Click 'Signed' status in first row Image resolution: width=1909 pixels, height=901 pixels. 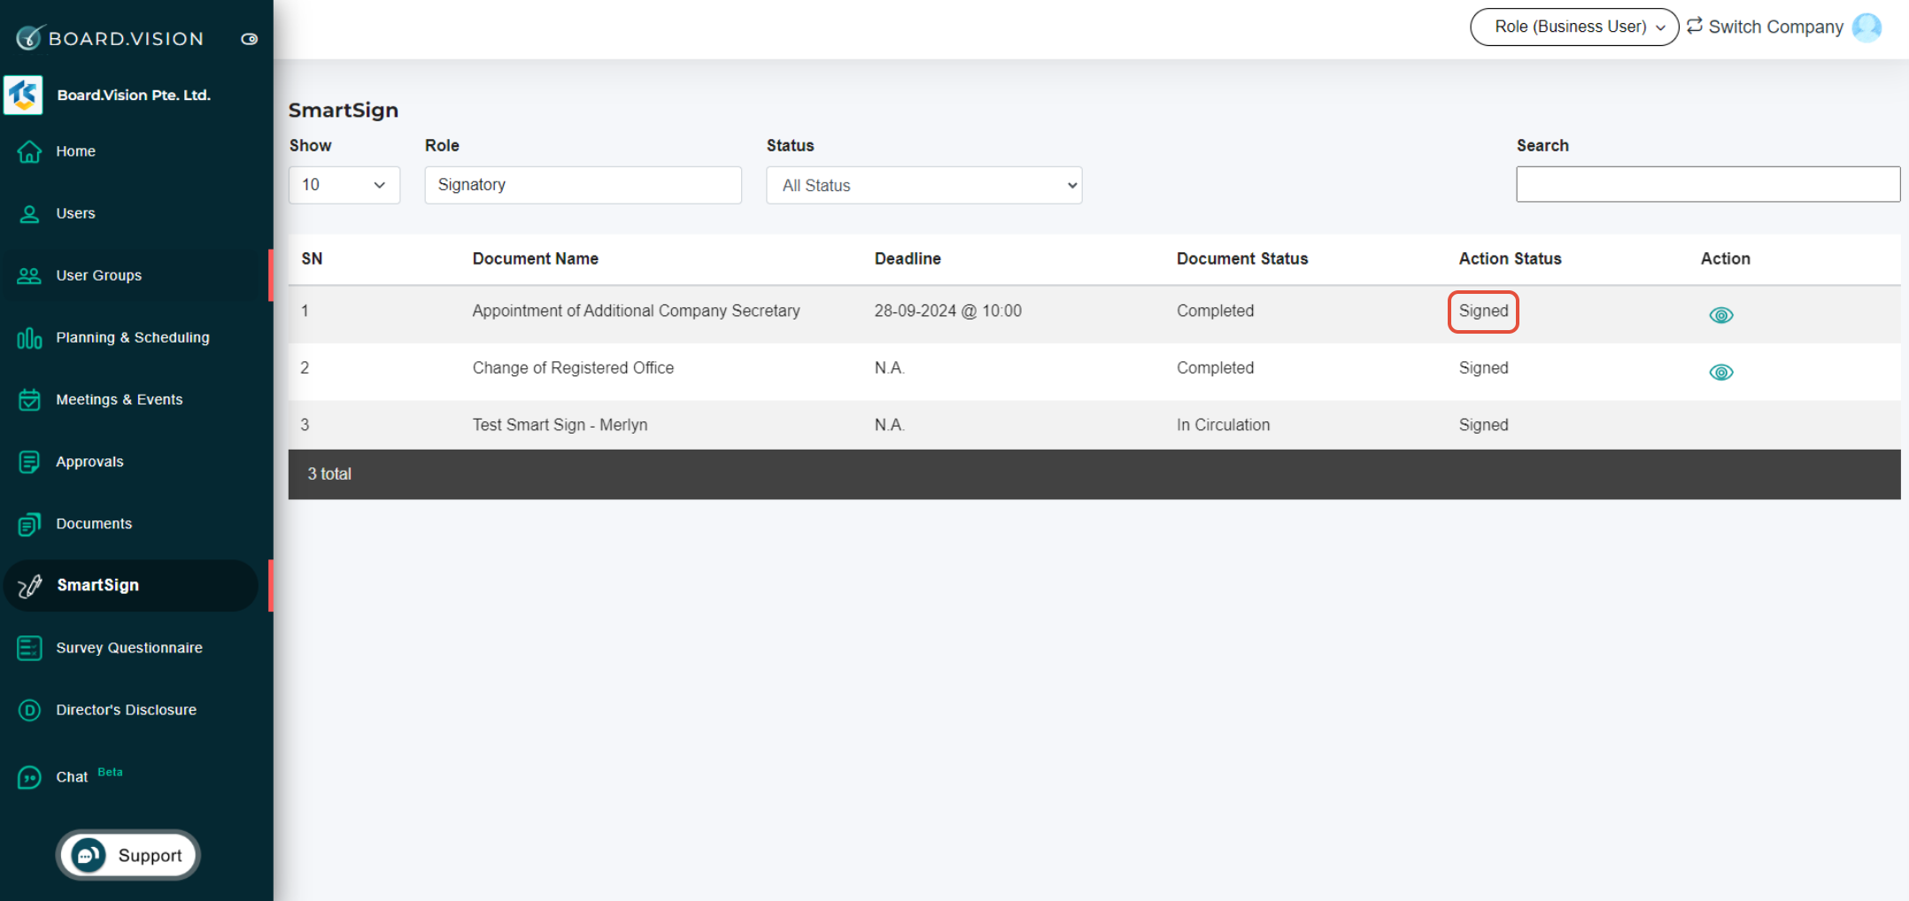tap(1483, 311)
